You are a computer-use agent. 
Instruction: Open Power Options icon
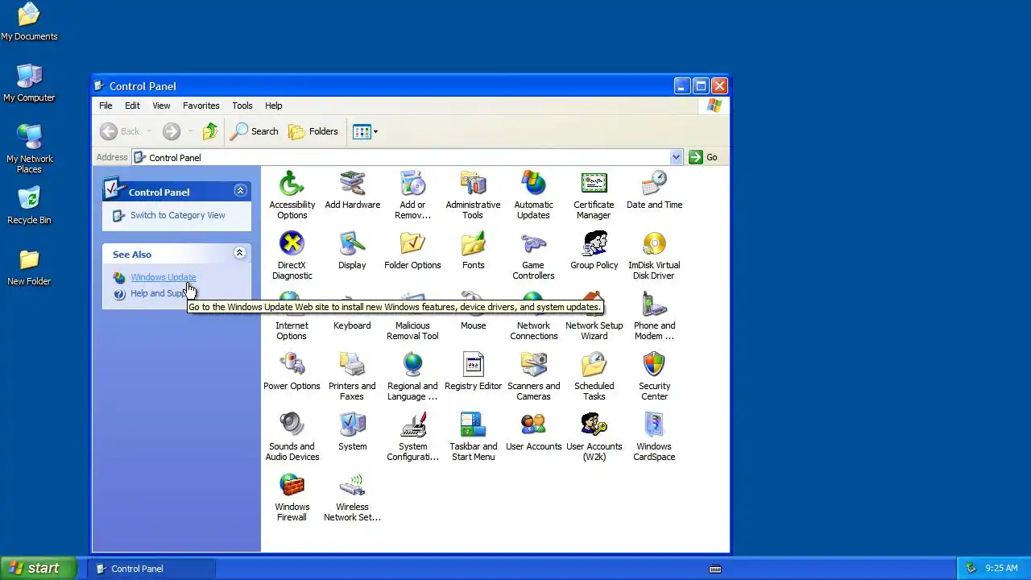[x=292, y=364]
